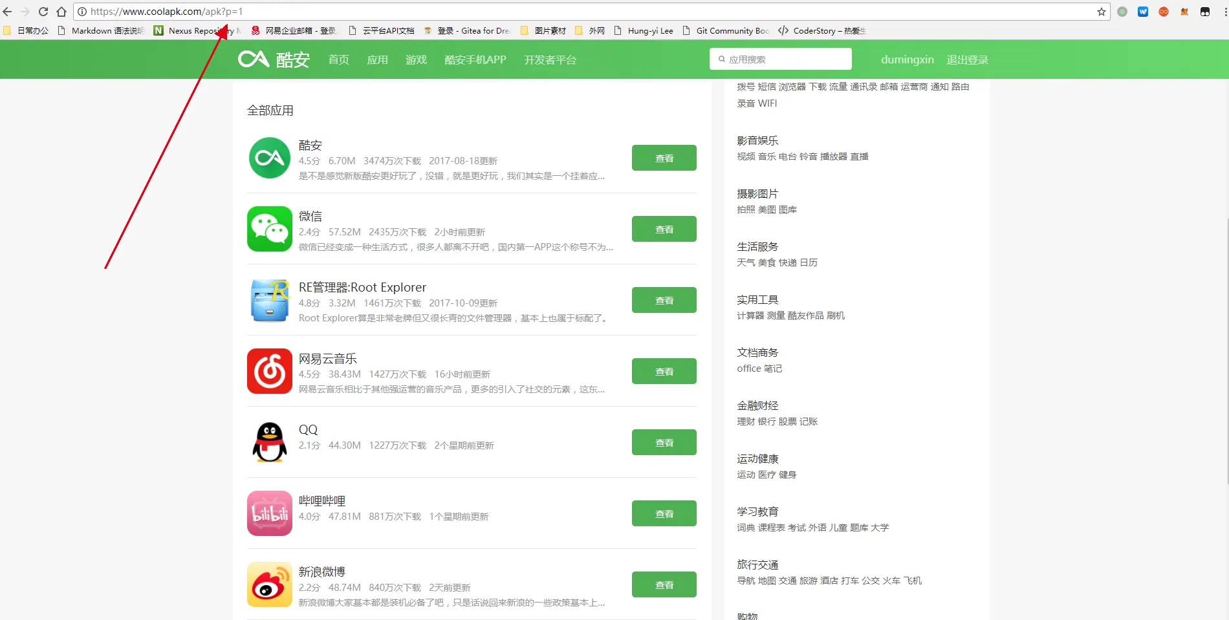Open the blue W extension icon
The image size is (1229, 620).
1143,12
